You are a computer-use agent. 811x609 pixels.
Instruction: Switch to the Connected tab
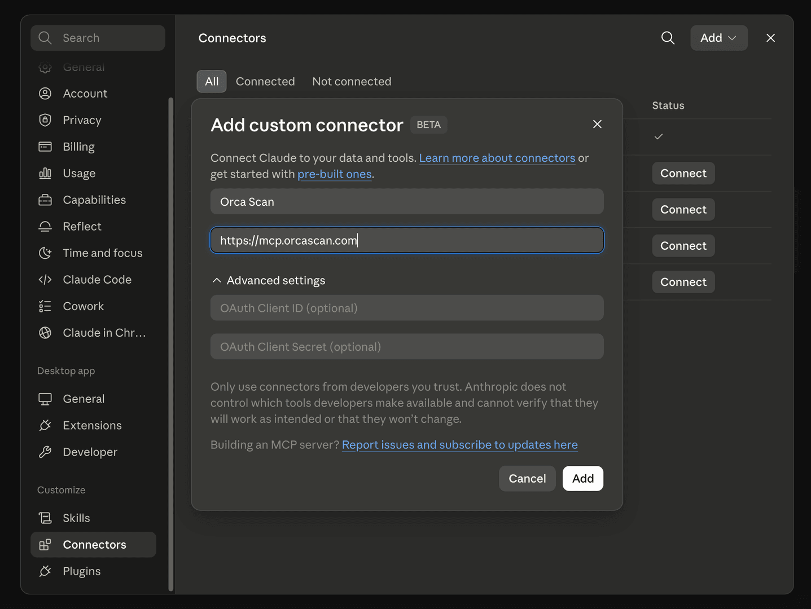click(265, 81)
